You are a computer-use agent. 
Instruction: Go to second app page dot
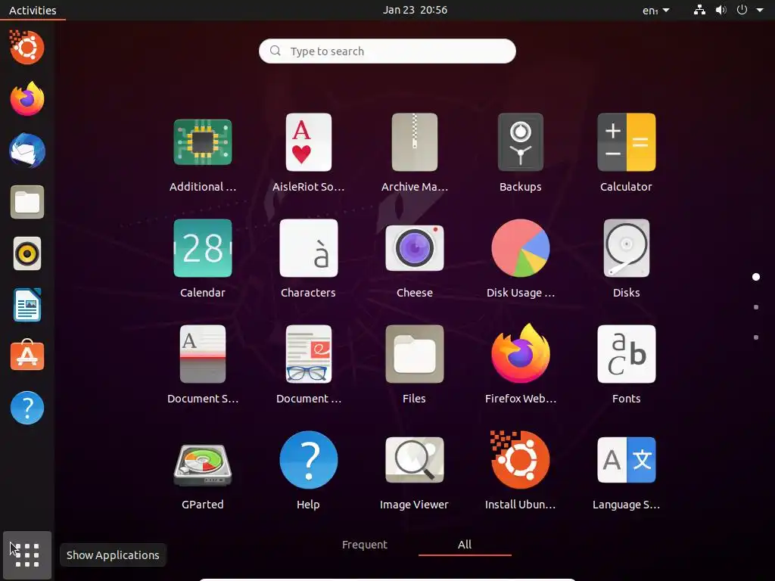coord(756,307)
